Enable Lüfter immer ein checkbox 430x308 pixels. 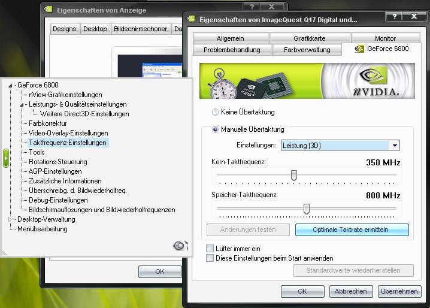[x=210, y=249]
